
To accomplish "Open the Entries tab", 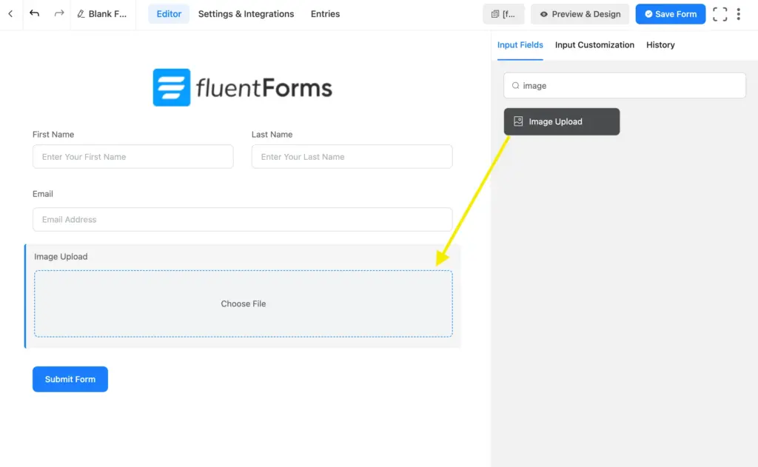I will (325, 14).
